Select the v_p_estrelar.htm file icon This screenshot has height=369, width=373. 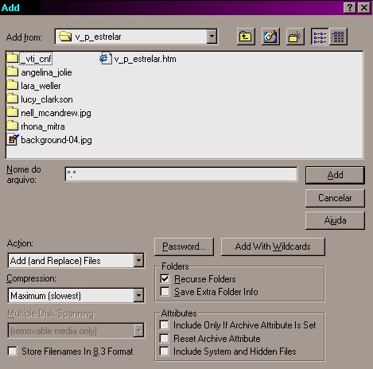(106, 58)
